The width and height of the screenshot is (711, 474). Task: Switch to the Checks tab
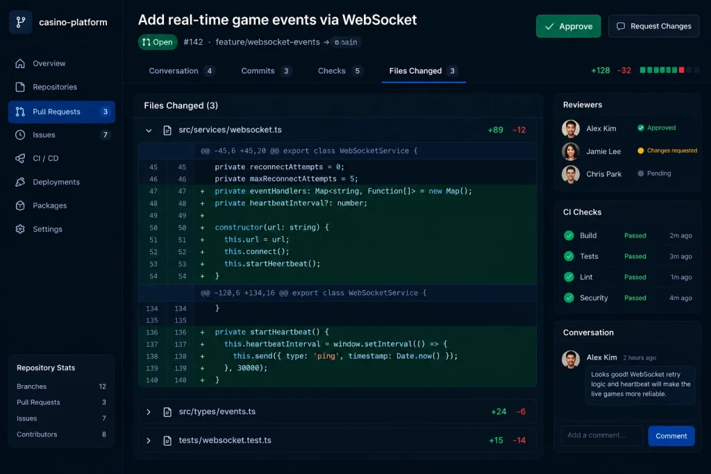340,71
